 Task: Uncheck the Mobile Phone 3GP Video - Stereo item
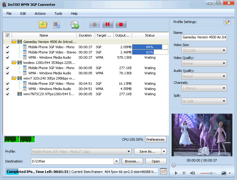(x=7, y=52)
